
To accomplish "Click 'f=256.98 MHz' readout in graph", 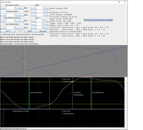I will [78, 95].
